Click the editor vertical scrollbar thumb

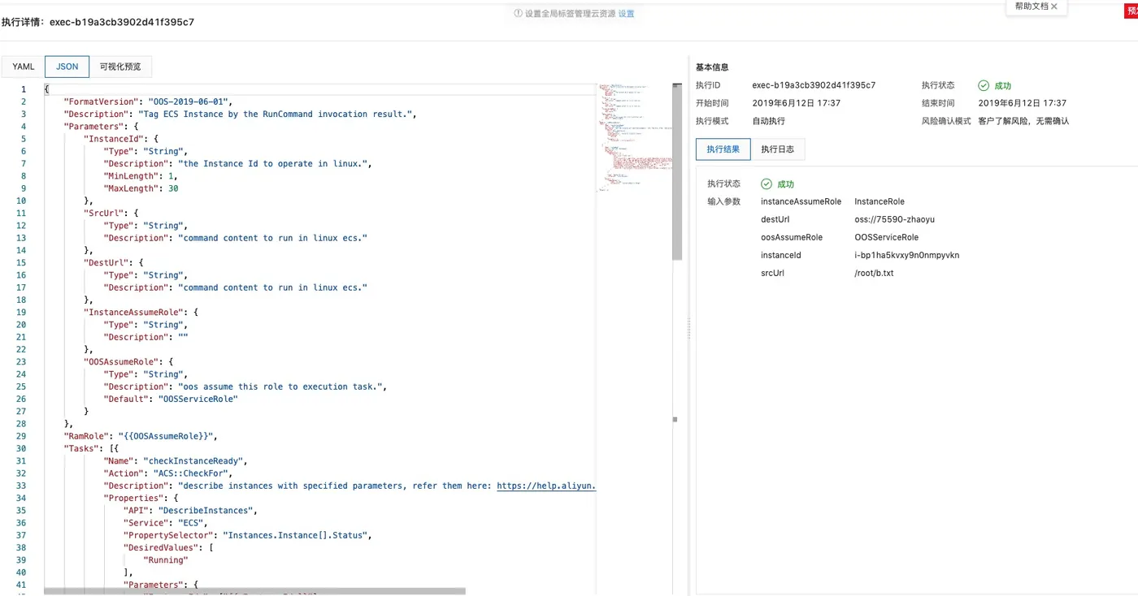[677, 171]
